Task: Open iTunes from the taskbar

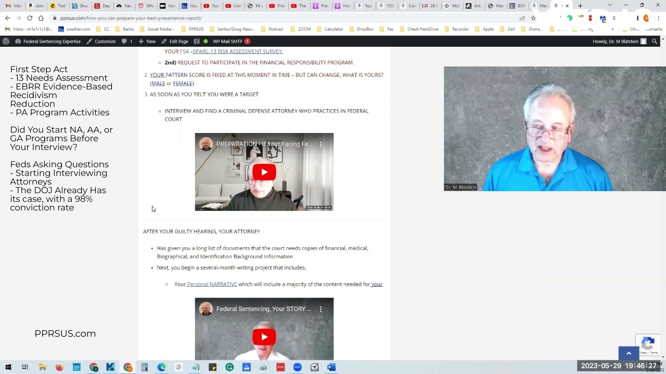Action: 178,367
